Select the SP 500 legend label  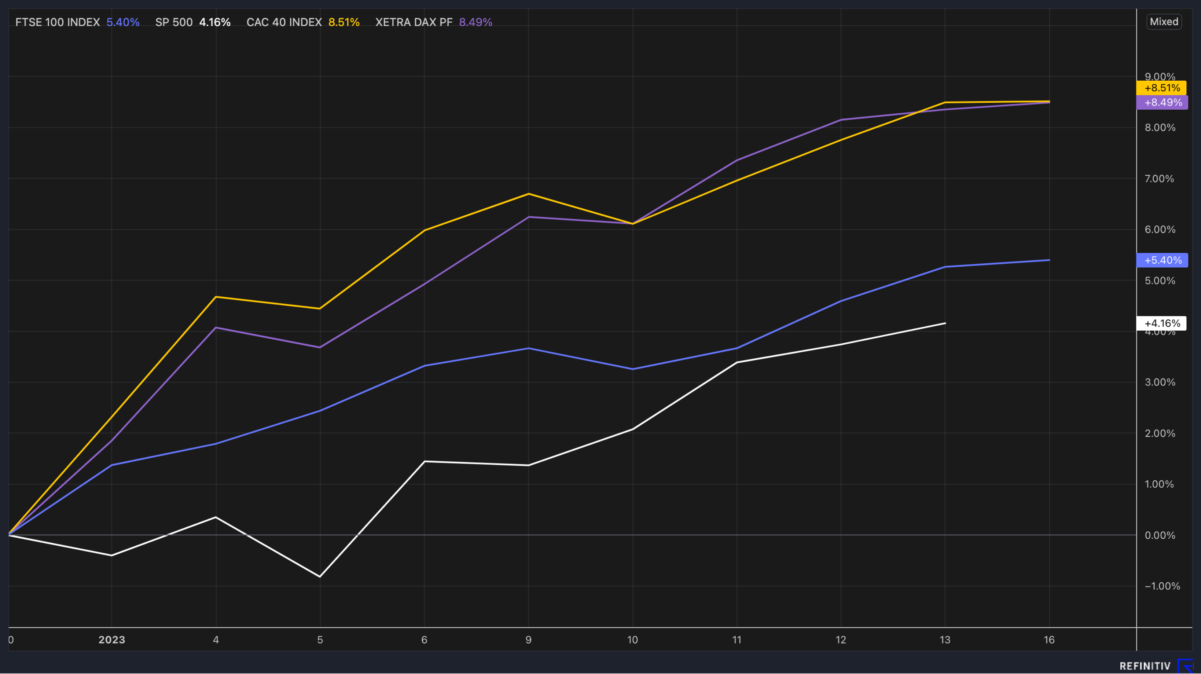click(x=174, y=22)
